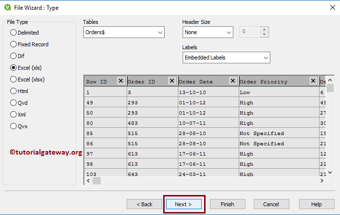340x215 pixels.
Task: Remove the Order Date column with its X icon
Action: (233, 81)
